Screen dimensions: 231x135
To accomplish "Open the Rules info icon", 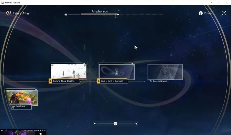I will click(201, 13).
